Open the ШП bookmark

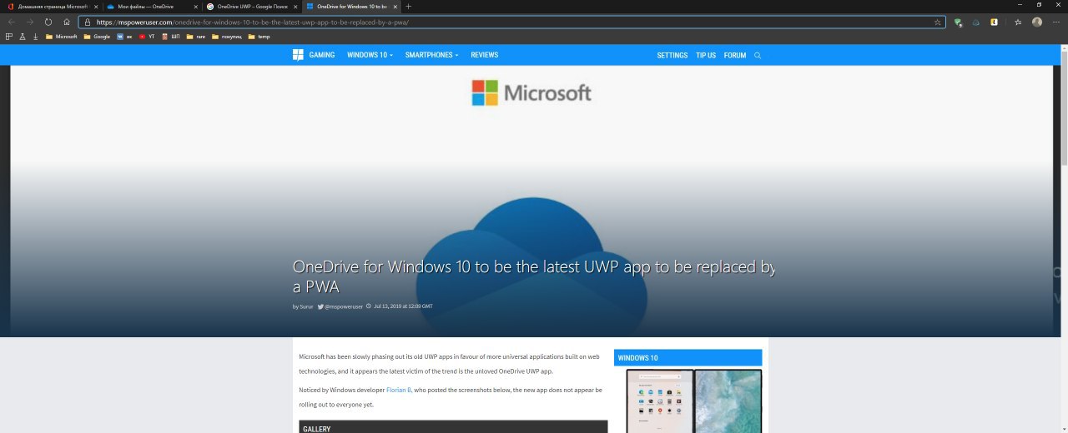[171, 37]
